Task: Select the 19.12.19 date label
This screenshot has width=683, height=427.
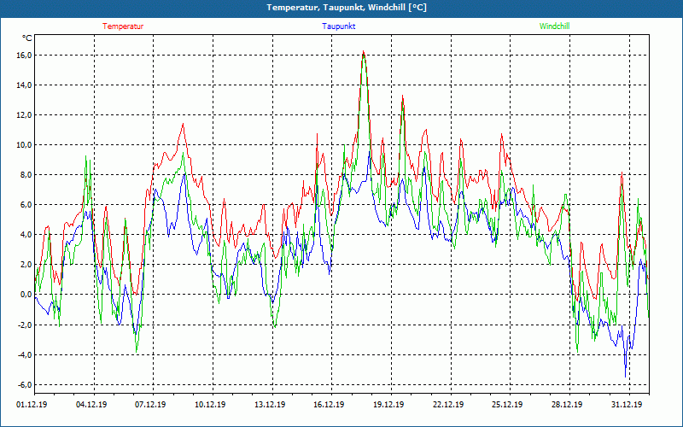Action: coord(388,406)
